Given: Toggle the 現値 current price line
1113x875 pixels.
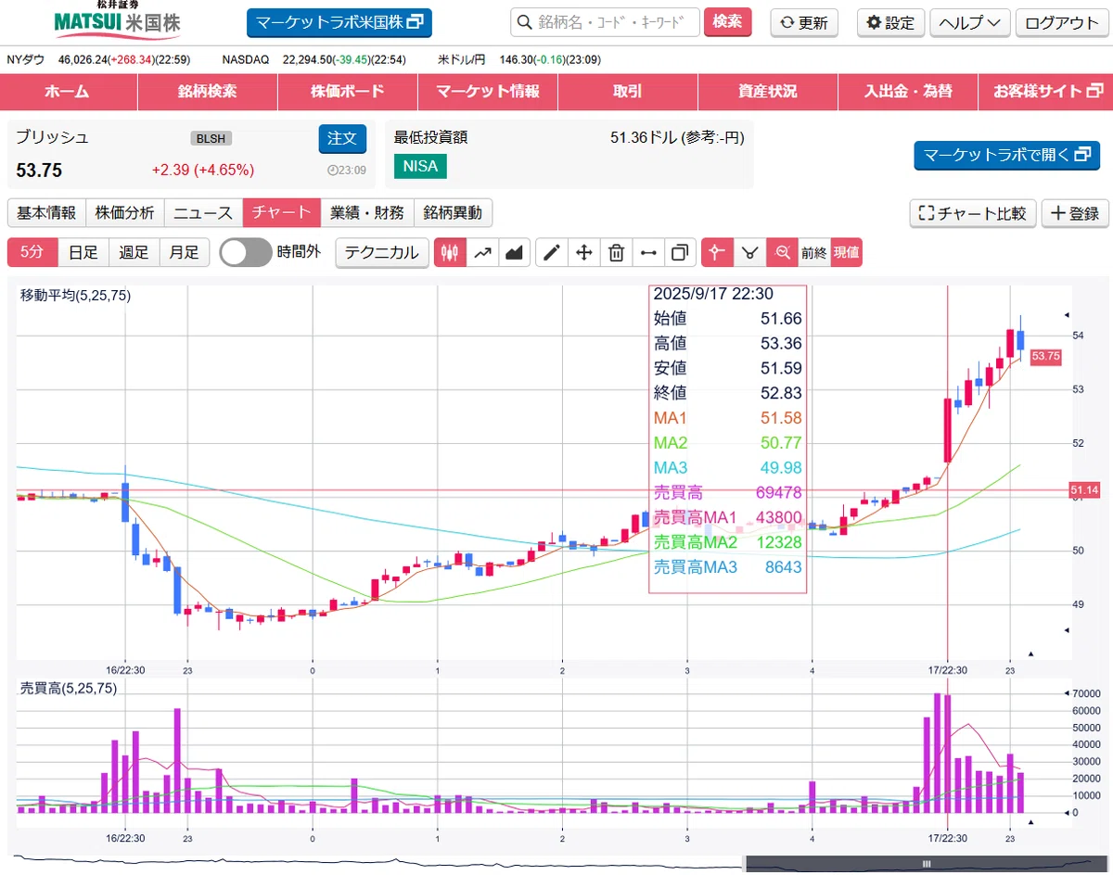Looking at the screenshot, I should pyautogui.click(x=846, y=252).
